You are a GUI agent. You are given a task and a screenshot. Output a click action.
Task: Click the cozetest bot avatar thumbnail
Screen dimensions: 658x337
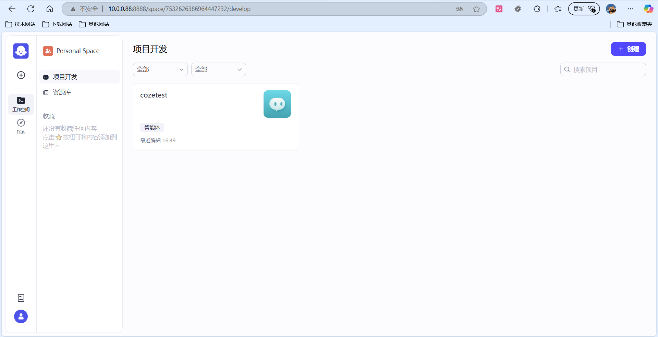coord(277,104)
